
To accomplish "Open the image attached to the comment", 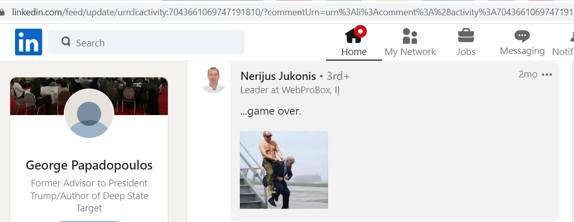I will (284, 170).
